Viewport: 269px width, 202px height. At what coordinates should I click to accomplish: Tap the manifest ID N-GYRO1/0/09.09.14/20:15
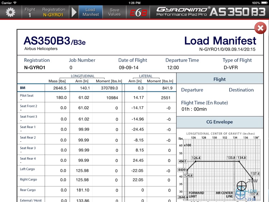(x=227, y=50)
